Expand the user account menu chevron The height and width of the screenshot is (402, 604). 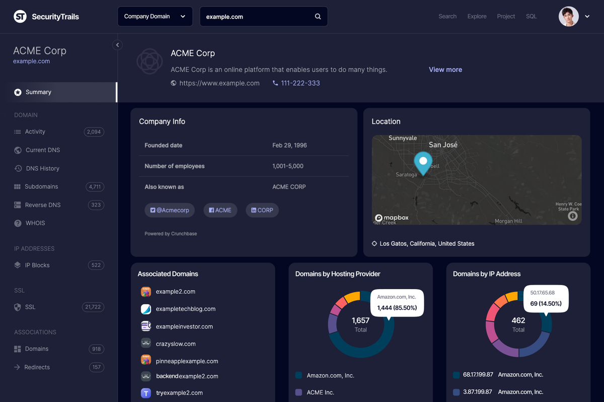click(x=587, y=17)
